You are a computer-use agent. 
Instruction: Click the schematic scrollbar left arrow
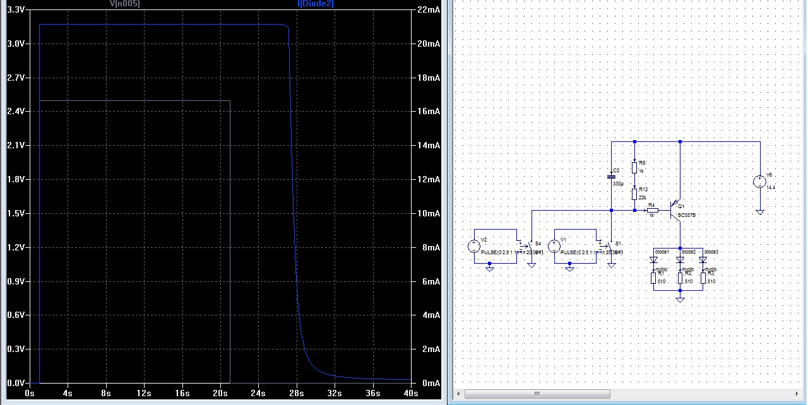(459, 394)
